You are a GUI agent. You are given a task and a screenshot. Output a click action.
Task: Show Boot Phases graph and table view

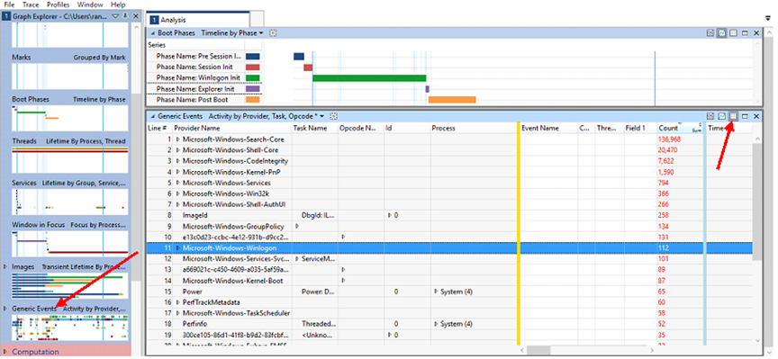[x=710, y=33]
